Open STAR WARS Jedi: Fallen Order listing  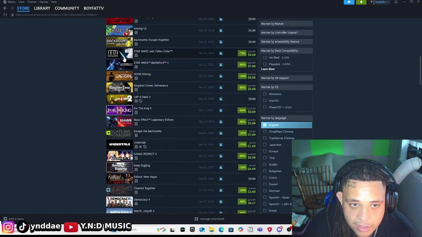tap(181, 53)
